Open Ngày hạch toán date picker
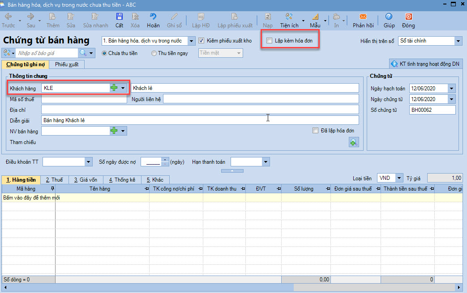Viewport: 467px width, 293px height. click(x=451, y=88)
